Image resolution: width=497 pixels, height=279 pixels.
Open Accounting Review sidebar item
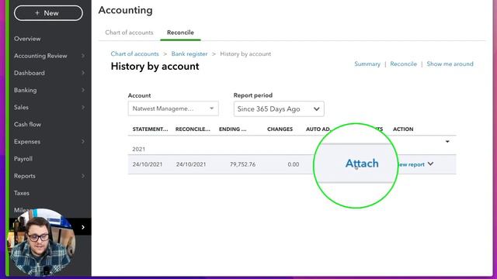point(40,56)
